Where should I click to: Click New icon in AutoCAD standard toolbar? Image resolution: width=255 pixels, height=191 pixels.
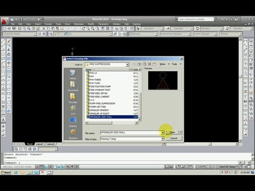point(5,29)
